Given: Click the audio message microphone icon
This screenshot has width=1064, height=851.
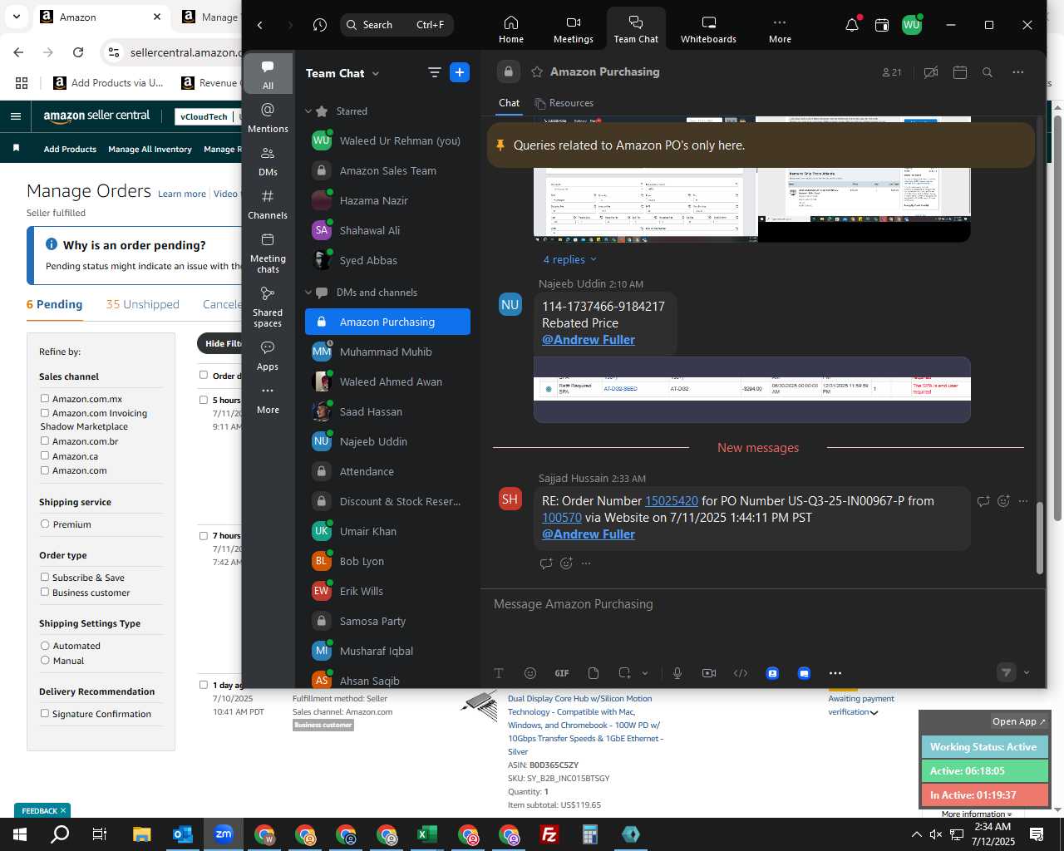Looking at the screenshot, I should tap(677, 673).
